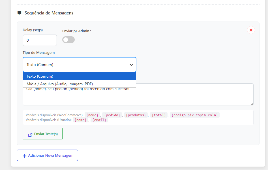Click the Enviar p/ Admin? label

click(x=77, y=31)
